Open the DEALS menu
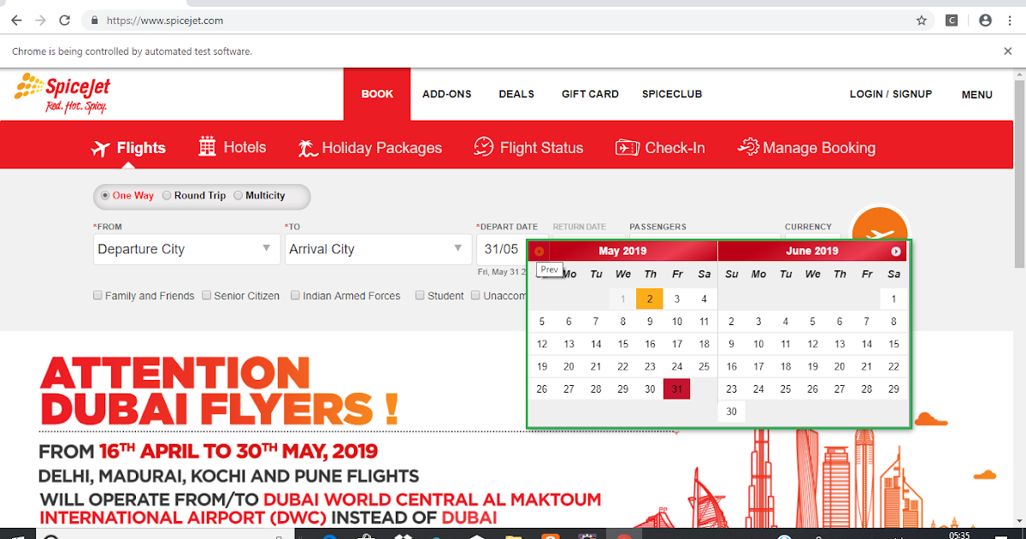This screenshot has width=1026, height=539. (x=516, y=94)
